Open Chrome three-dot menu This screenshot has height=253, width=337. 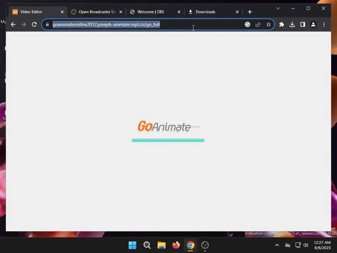click(x=324, y=24)
